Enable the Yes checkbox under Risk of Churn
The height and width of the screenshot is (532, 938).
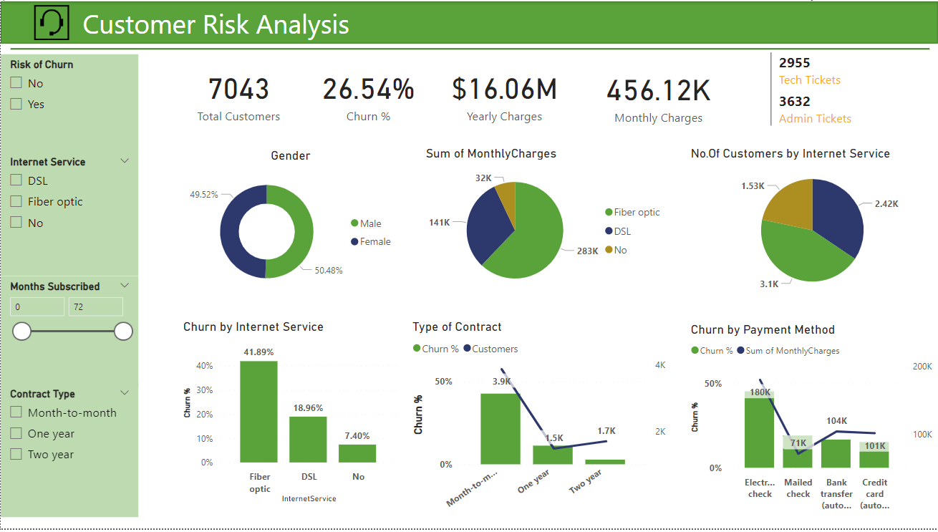(x=16, y=104)
